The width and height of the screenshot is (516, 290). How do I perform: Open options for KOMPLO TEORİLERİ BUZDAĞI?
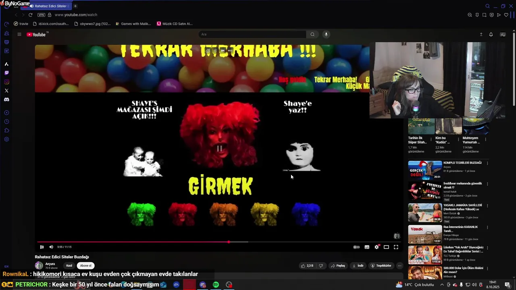click(487, 163)
